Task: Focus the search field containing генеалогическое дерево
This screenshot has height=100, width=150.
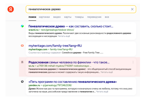Action: [81, 9]
